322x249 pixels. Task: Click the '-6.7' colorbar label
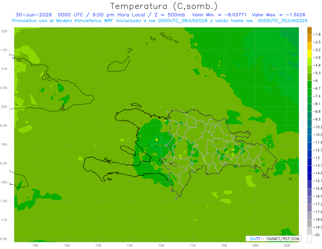(317, 88)
